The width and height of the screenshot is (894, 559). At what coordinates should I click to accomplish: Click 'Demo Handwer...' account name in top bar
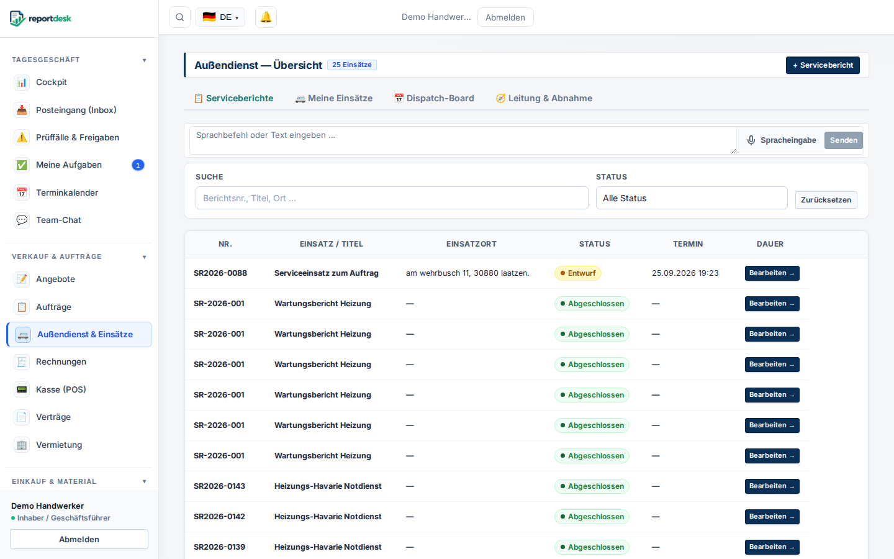point(436,17)
